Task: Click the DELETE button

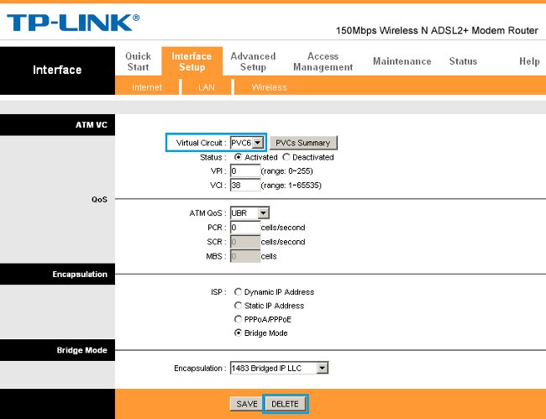Action: click(x=285, y=404)
